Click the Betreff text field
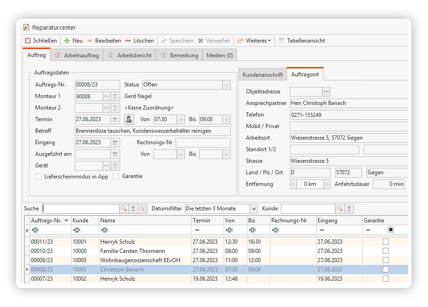428x307 pixels. (x=153, y=131)
